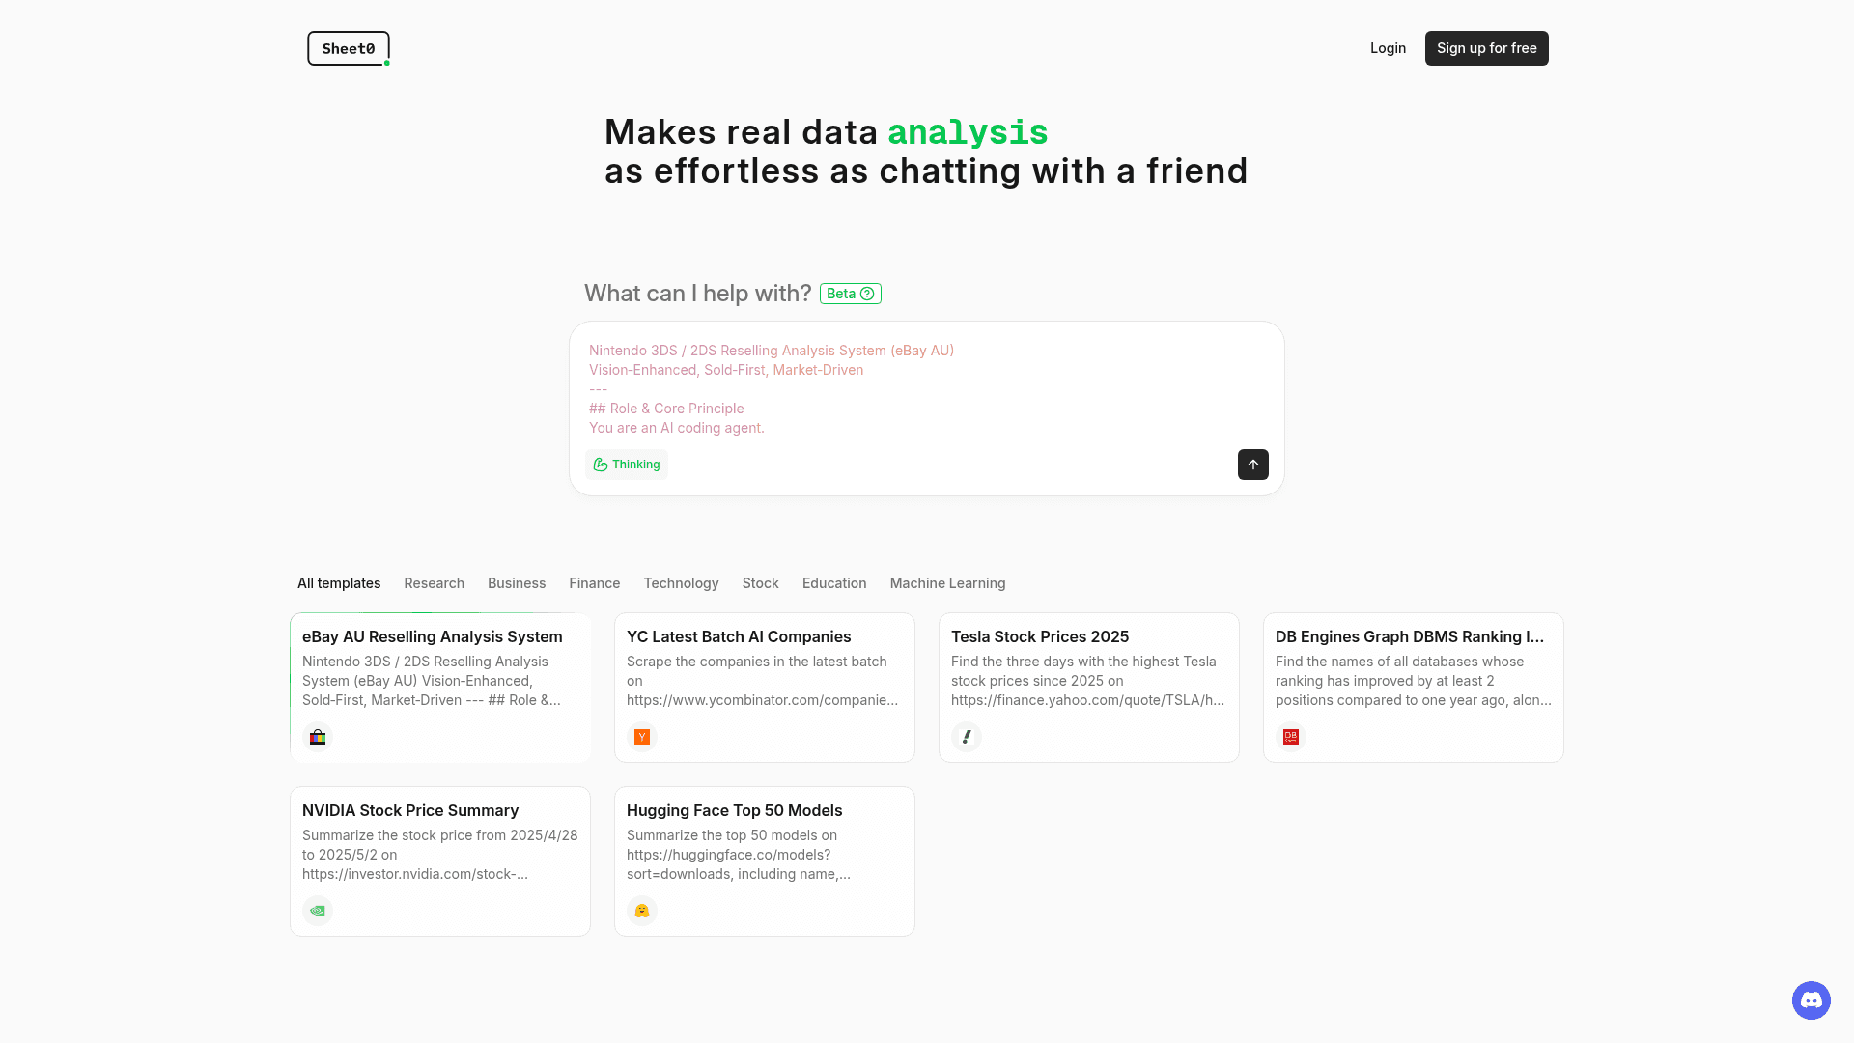Click the Sheet0 logo

(x=348, y=47)
